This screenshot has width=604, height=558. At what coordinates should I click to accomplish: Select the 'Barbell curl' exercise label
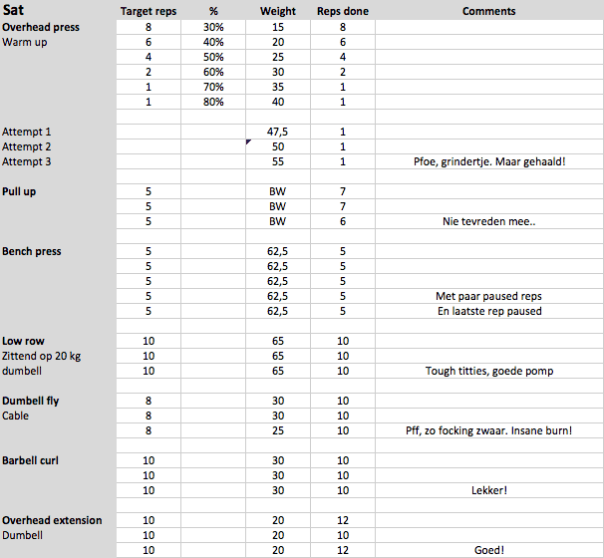pos(33,460)
